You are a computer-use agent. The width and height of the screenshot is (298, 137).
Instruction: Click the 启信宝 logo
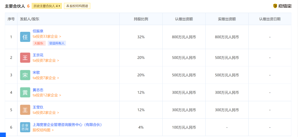click(x=282, y=6)
